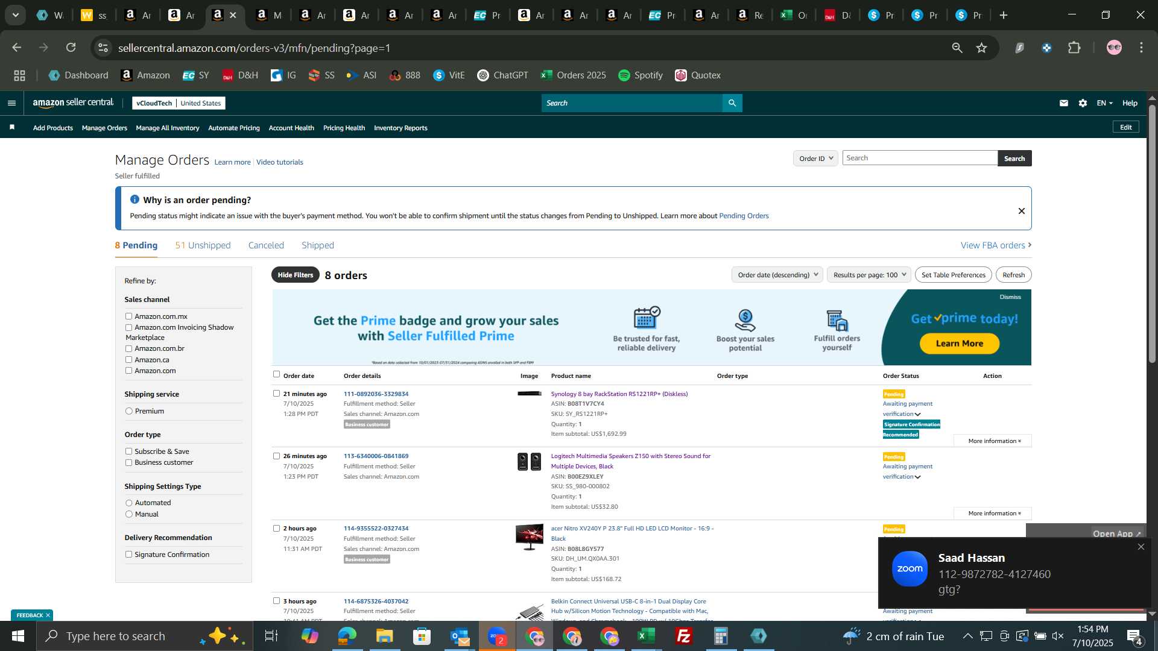Open the tab search dropdown arrow in Chrome
This screenshot has height=651, width=1158.
(x=15, y=15)
